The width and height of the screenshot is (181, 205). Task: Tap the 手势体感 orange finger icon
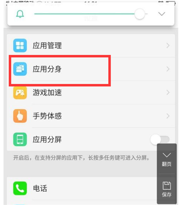tap(20, 116)
